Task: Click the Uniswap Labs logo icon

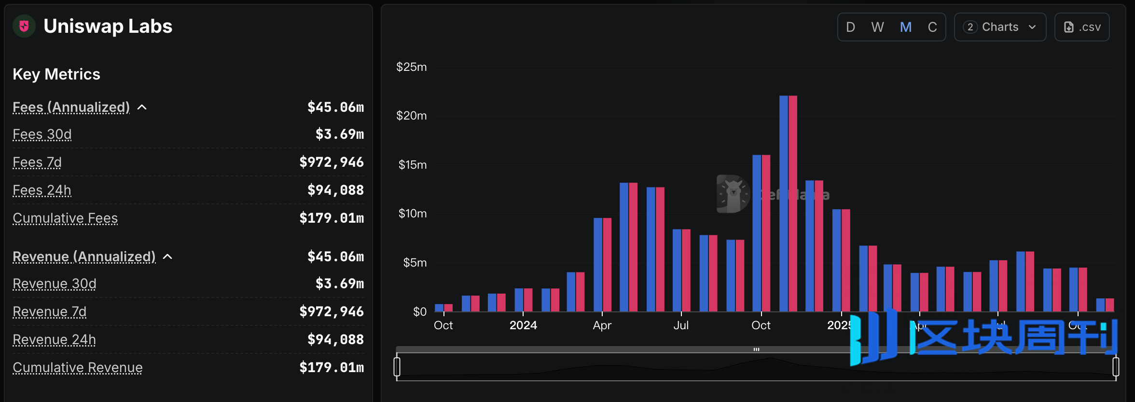Action: coord(24,26)
